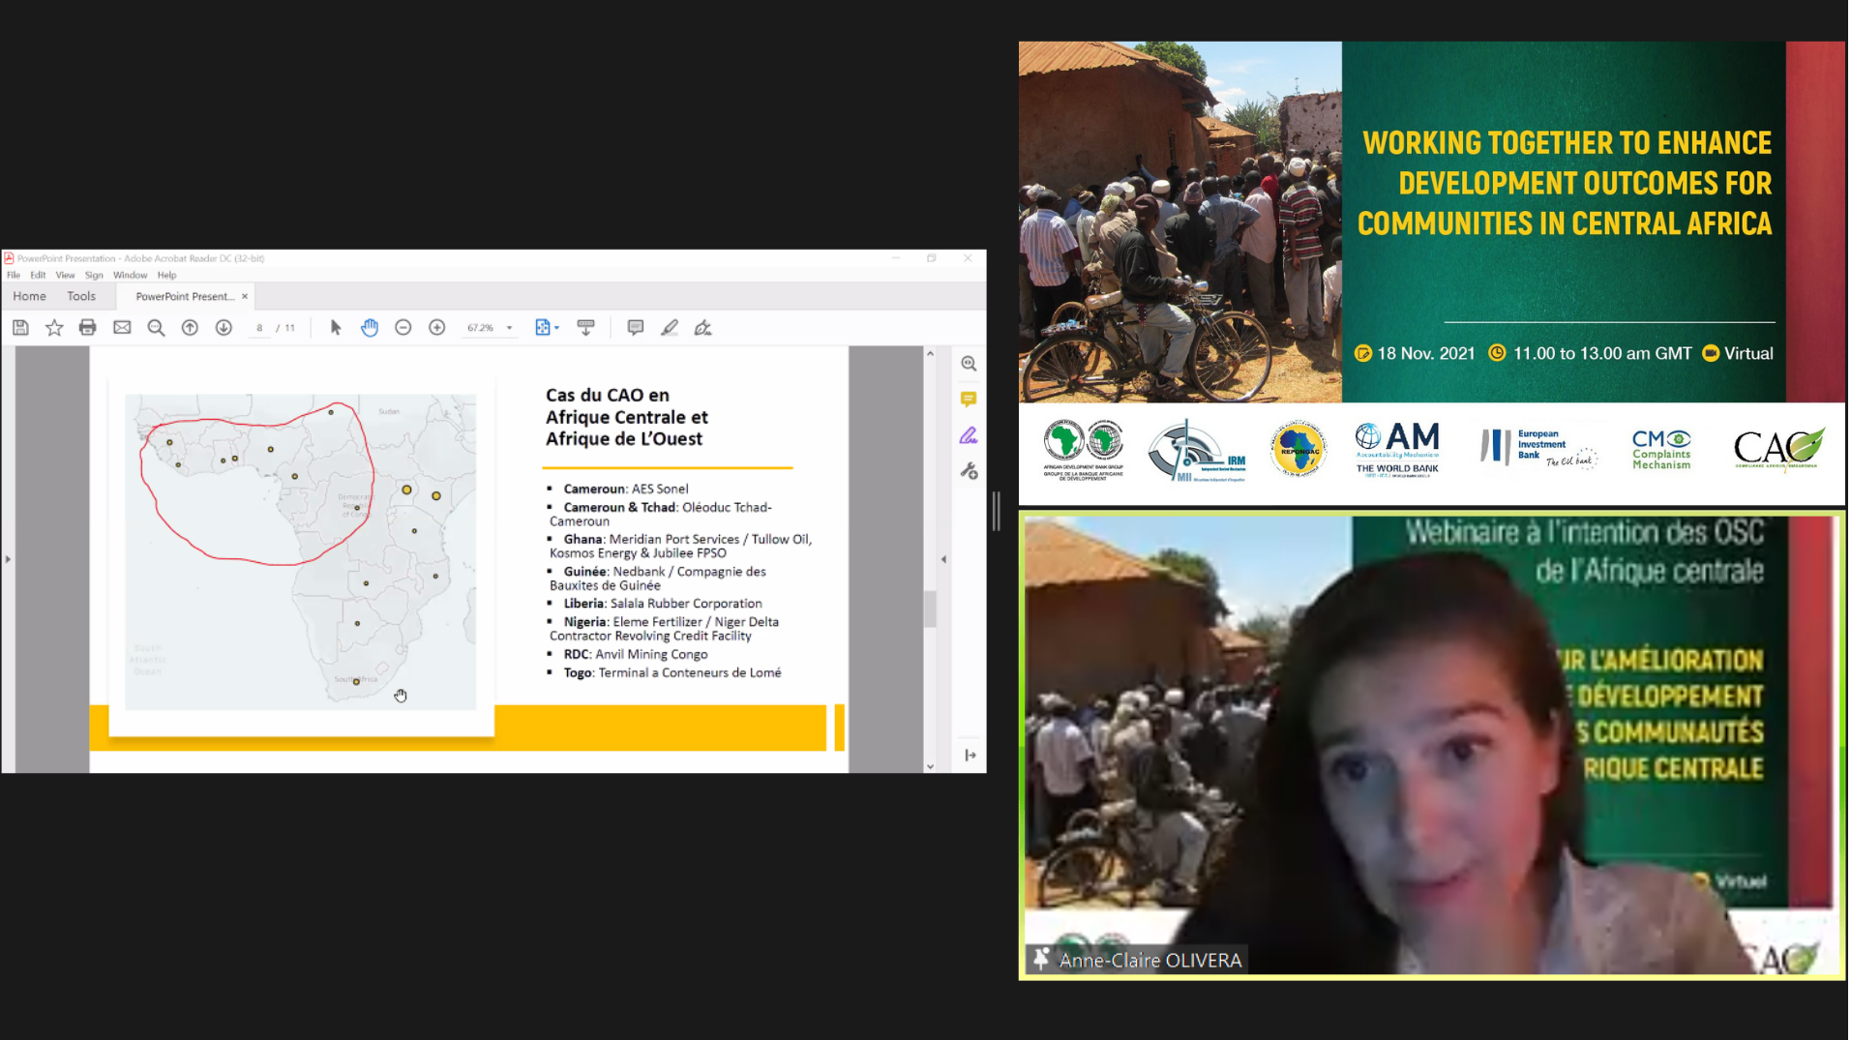
Task: Expand the right tools pane with bottom arrow
Action: click(970, 756)
